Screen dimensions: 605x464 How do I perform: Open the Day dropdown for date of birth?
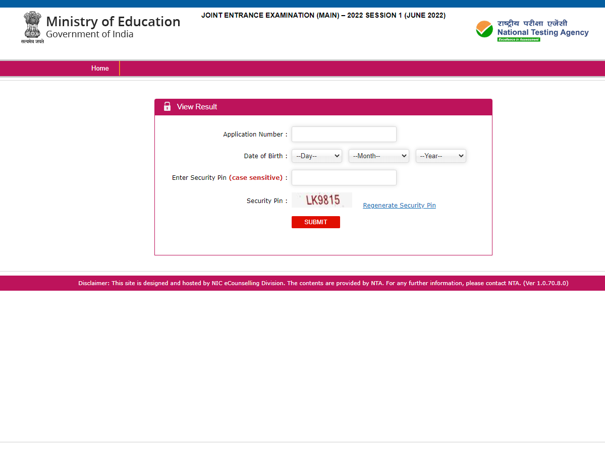point(316,156)
